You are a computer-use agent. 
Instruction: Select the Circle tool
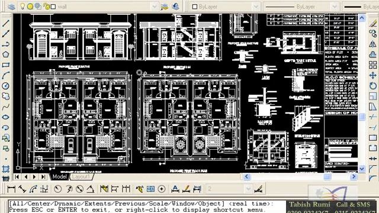(5, 86)
